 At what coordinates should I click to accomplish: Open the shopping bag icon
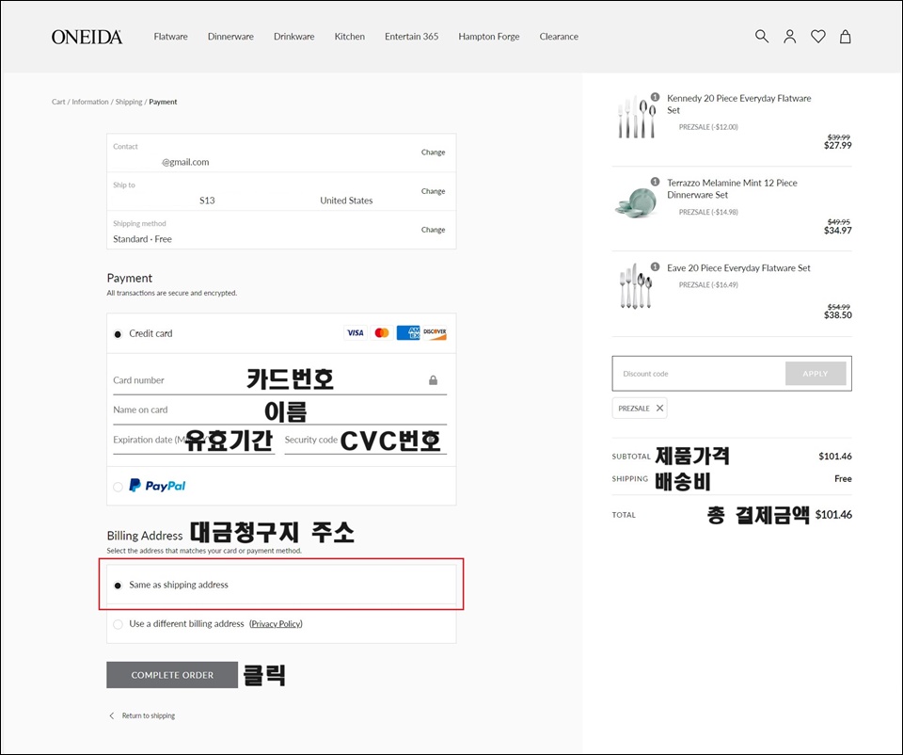point(845,37)
